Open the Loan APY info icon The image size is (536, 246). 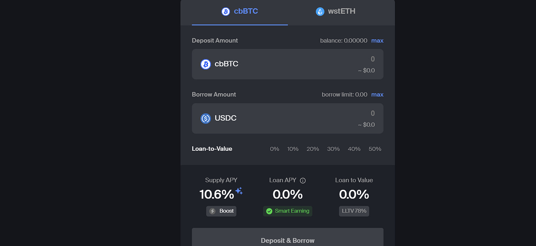pos(303,181)
